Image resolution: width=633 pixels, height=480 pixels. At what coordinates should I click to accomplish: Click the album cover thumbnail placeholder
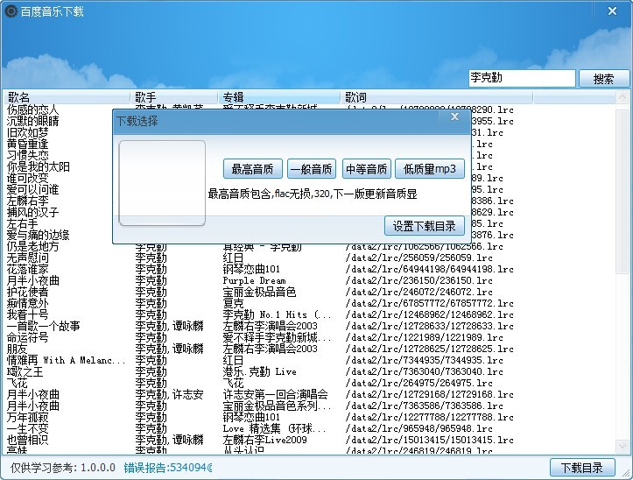162,183
